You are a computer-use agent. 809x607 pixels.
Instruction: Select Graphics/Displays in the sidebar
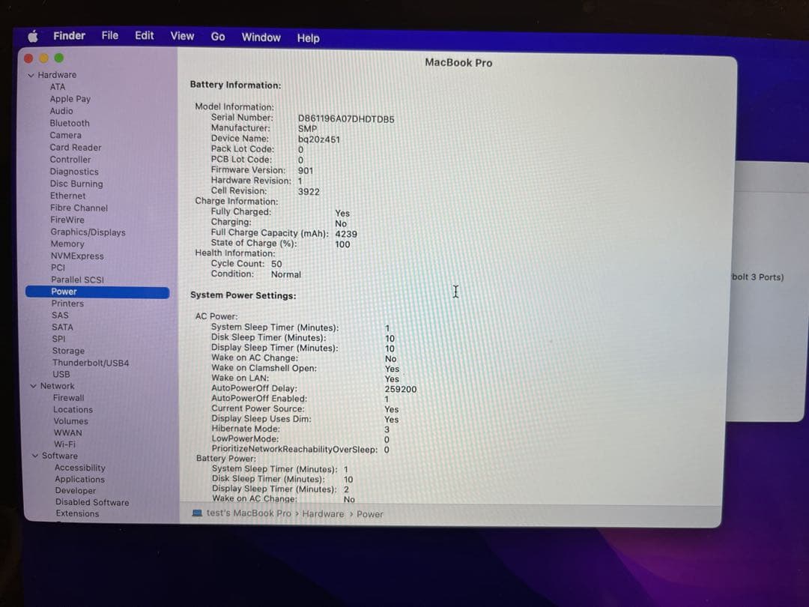tap(86, 232)
